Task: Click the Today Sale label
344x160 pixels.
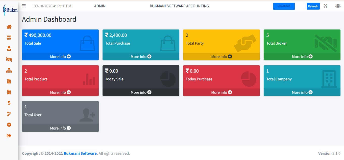Action: coord(114,79)
